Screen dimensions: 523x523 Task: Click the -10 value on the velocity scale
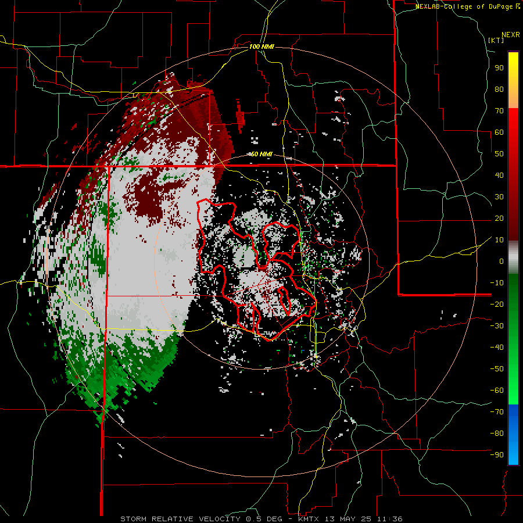pos(497,283)
